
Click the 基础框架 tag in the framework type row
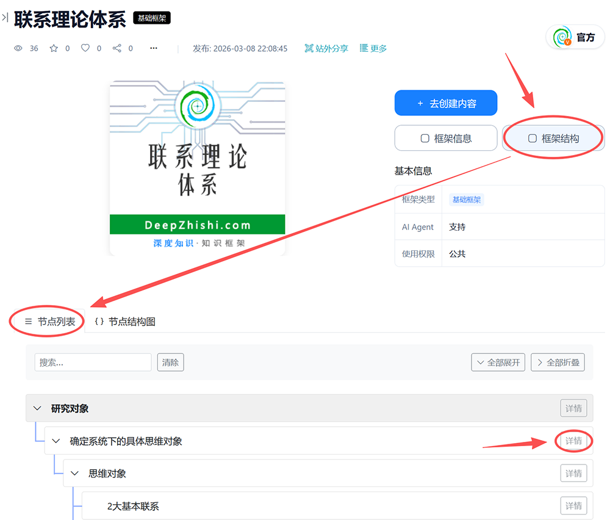tap(467, 200)
